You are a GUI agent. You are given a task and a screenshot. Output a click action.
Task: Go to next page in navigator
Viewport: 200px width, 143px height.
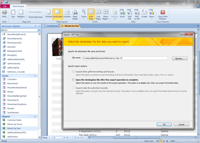coord(64,138)
